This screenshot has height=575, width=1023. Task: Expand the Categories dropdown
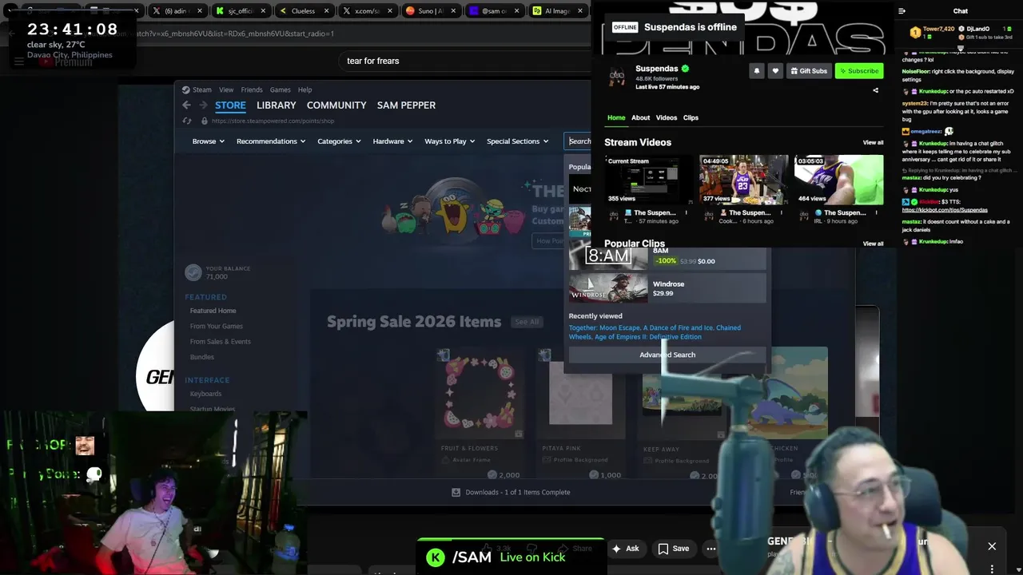coord(339,141)
